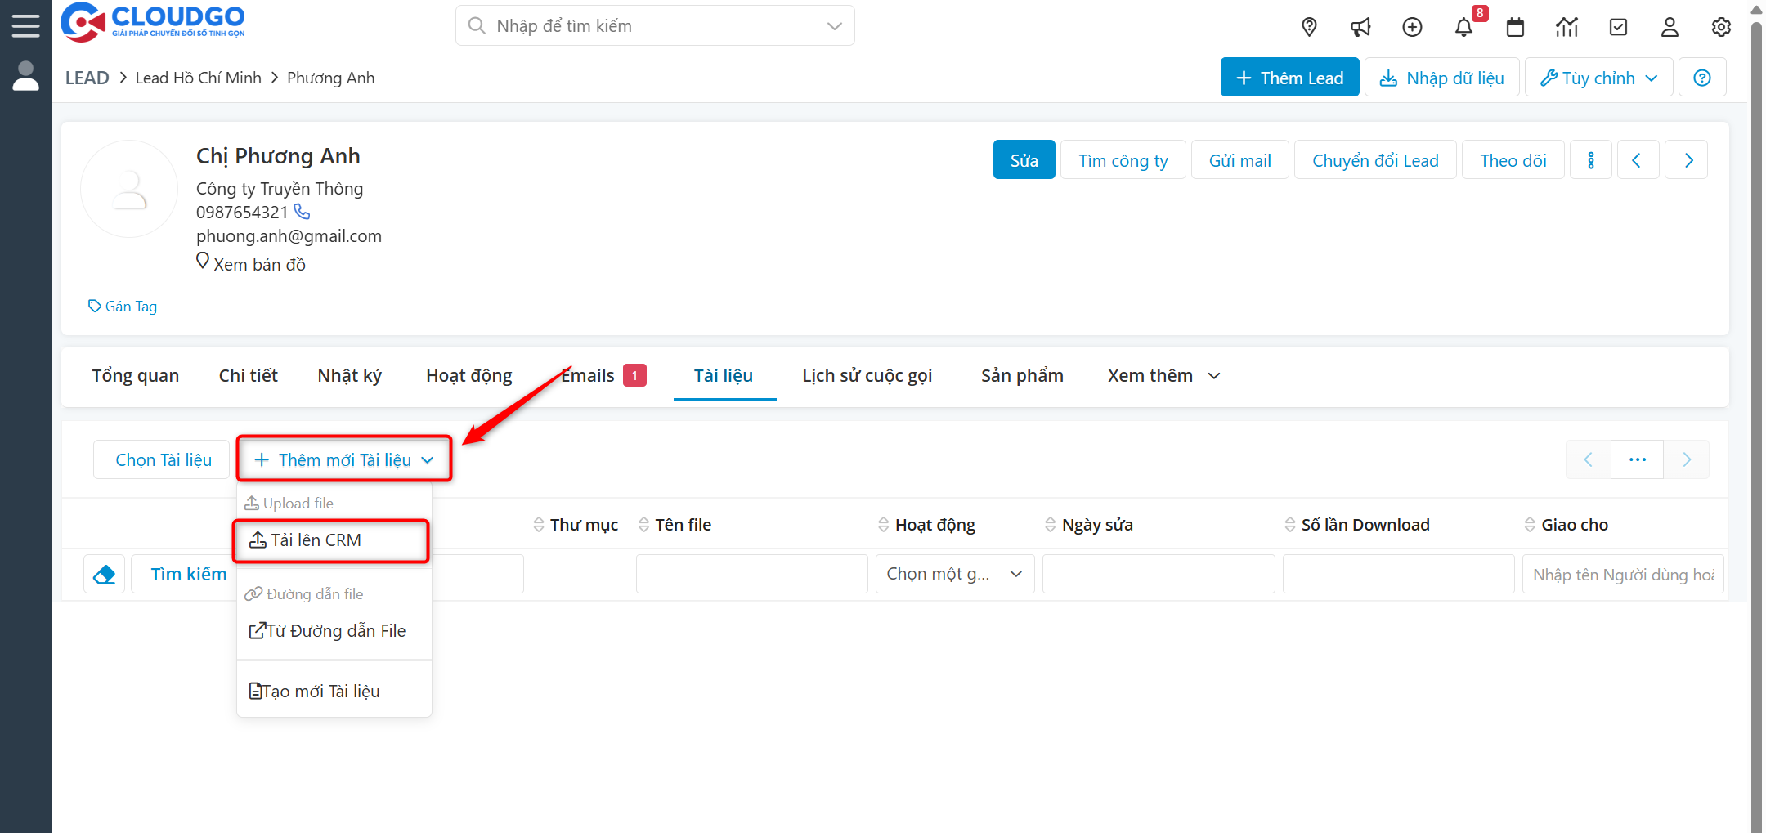Screen dimensions: 1766x833
Task: Open the Xem bản đồ link
Action: pyautogui.click(x=258, y=263)
